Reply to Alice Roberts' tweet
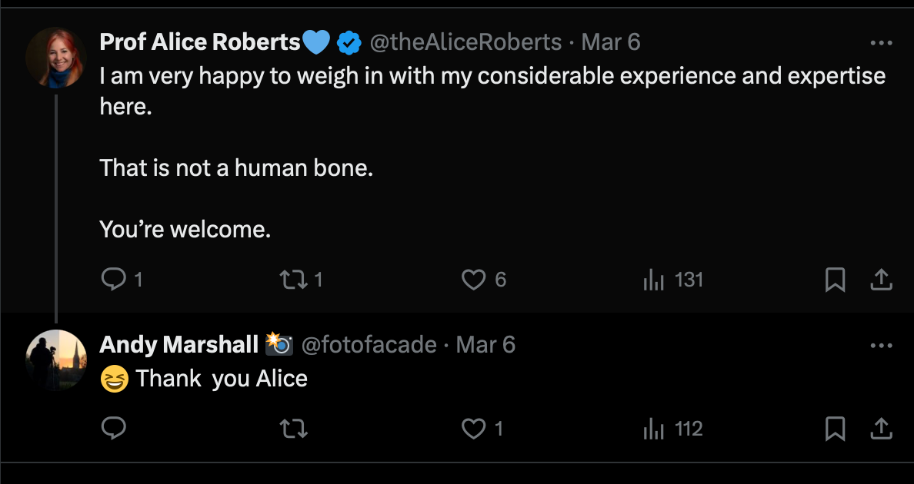The image size is (914, 484). [113, 280]
